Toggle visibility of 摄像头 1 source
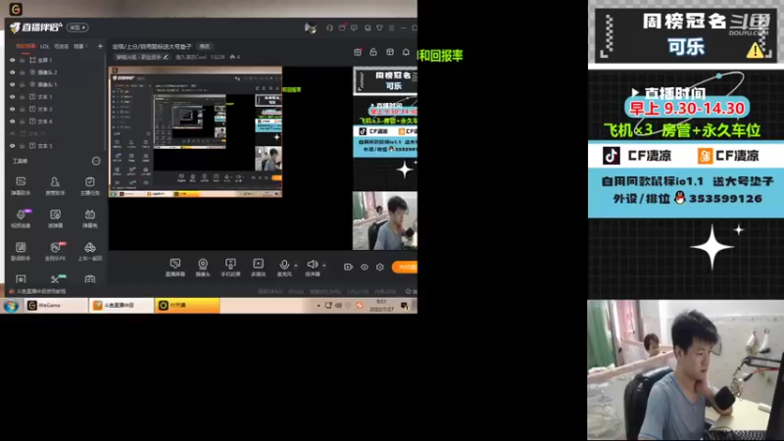784x441 pixels. point(13,84)
